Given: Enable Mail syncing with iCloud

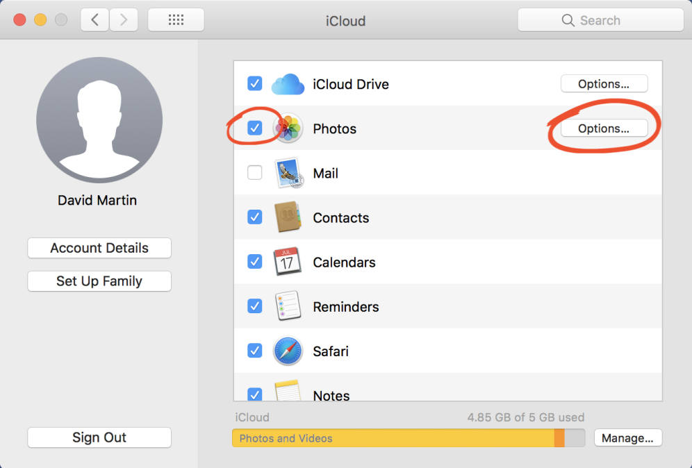Looking at the screenshot, I should pyautogui.click(x=255, y=173).
